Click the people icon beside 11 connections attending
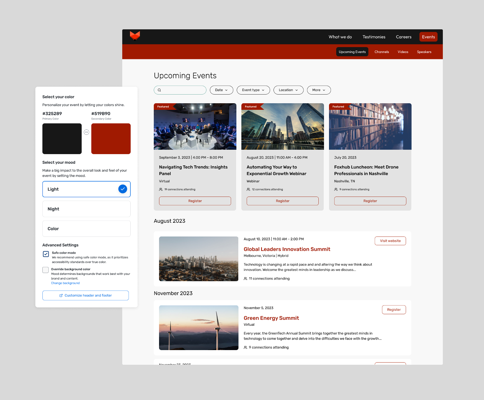 click(245, 279)
